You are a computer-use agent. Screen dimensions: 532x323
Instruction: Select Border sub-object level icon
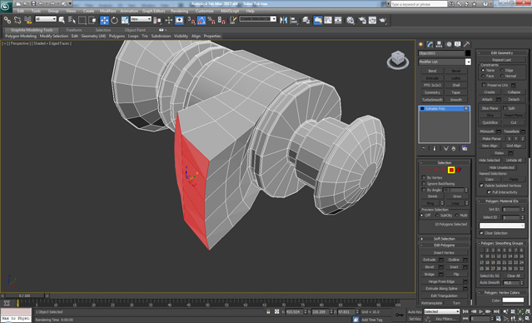444,170
